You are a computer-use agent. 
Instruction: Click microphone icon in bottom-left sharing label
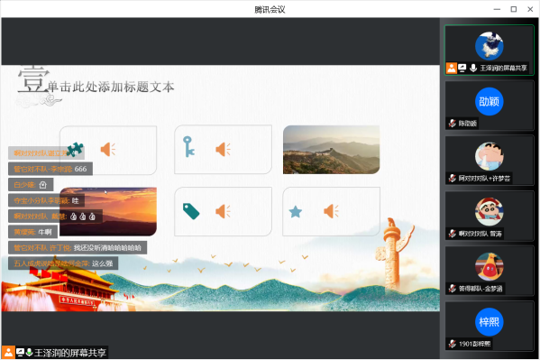point(30,353)
